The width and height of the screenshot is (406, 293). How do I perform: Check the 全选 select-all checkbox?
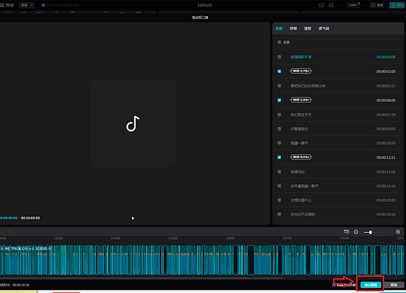point(279,42)
